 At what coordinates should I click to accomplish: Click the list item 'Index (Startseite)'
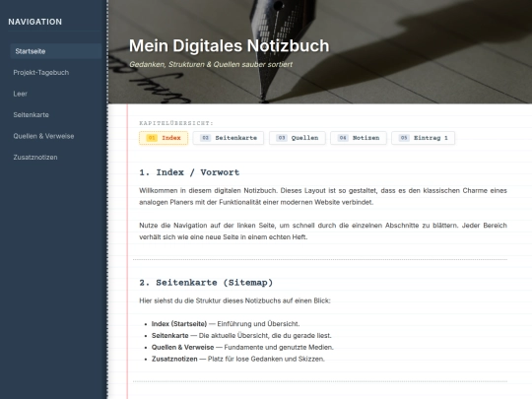[226, 324]
